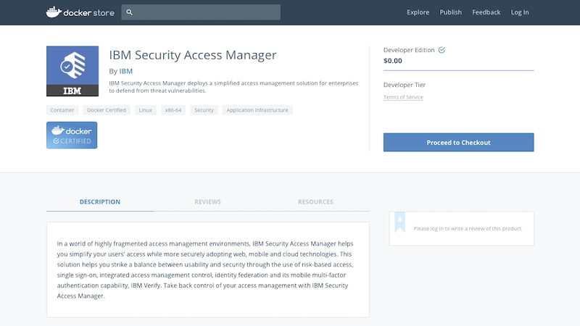Select the x86-64 tag
This screenshot has height=326, width=580.
[173, 110]
